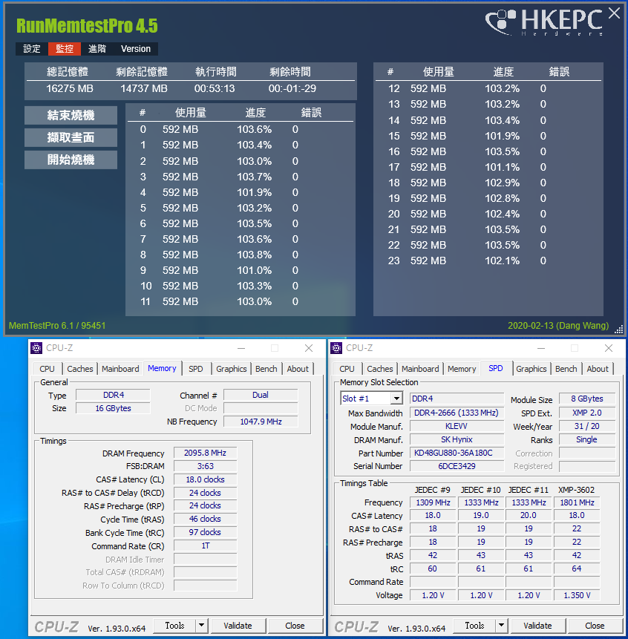Open the Mainboard tab in right CPU-Z window
The height and width of the screenshot is (639, 628).
click(x=420, y=369)
